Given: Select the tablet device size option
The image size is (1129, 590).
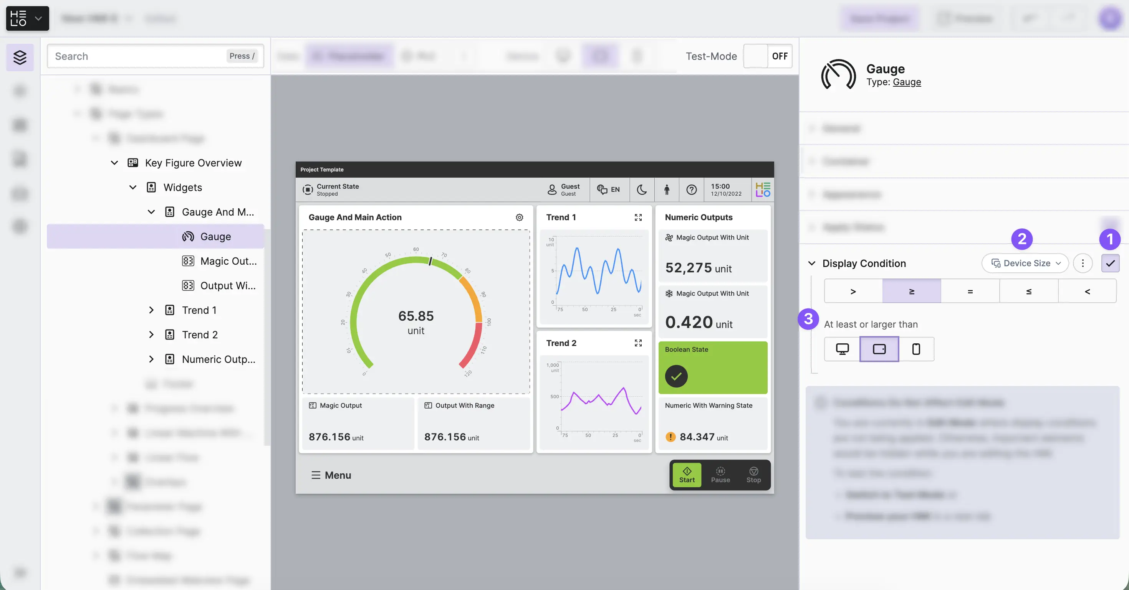Looking at the screenshot, I should (x=879, y=349).
